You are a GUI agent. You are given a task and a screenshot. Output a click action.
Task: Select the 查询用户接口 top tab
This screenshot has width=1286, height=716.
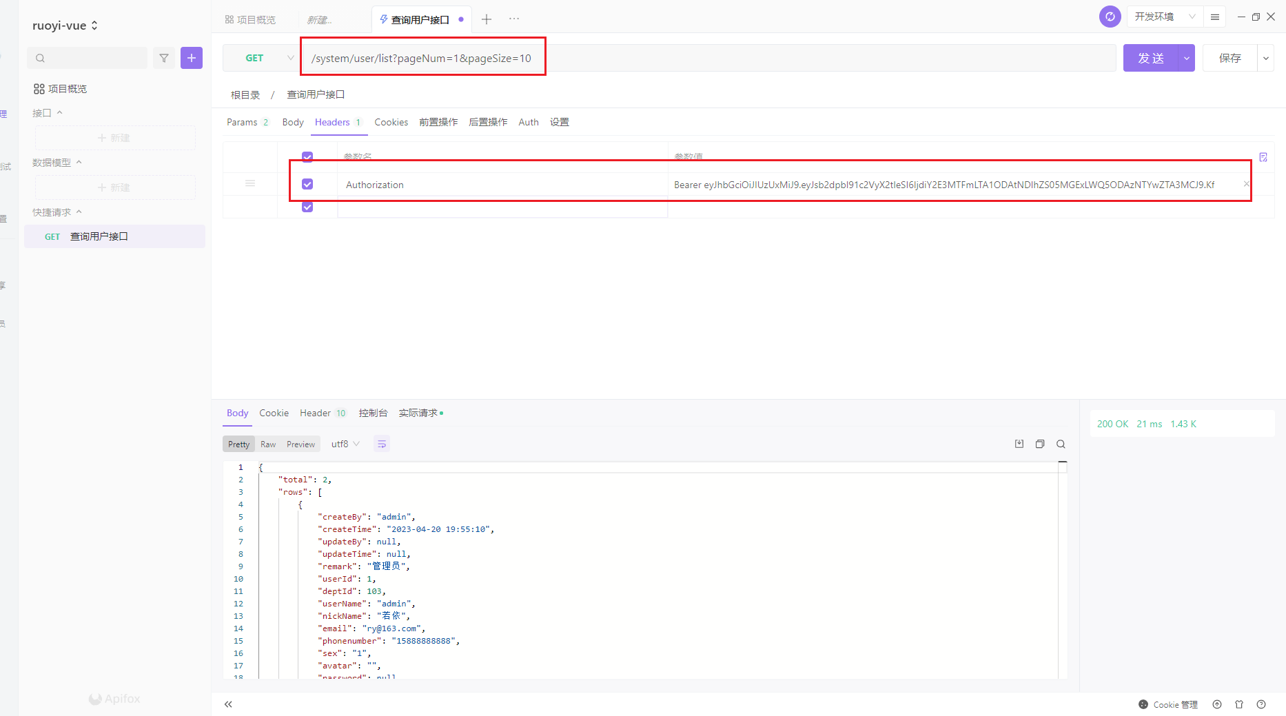pos(421,19)
